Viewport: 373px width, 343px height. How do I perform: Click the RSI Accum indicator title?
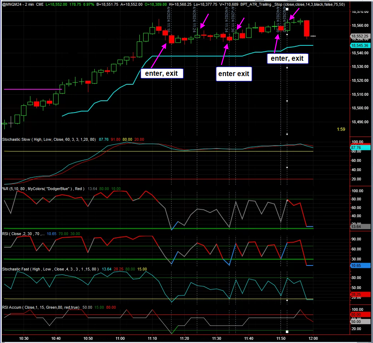coord(40,307)
